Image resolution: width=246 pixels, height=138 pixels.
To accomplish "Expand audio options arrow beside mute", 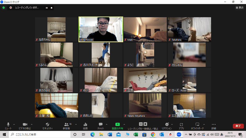I will pos(14,124).
